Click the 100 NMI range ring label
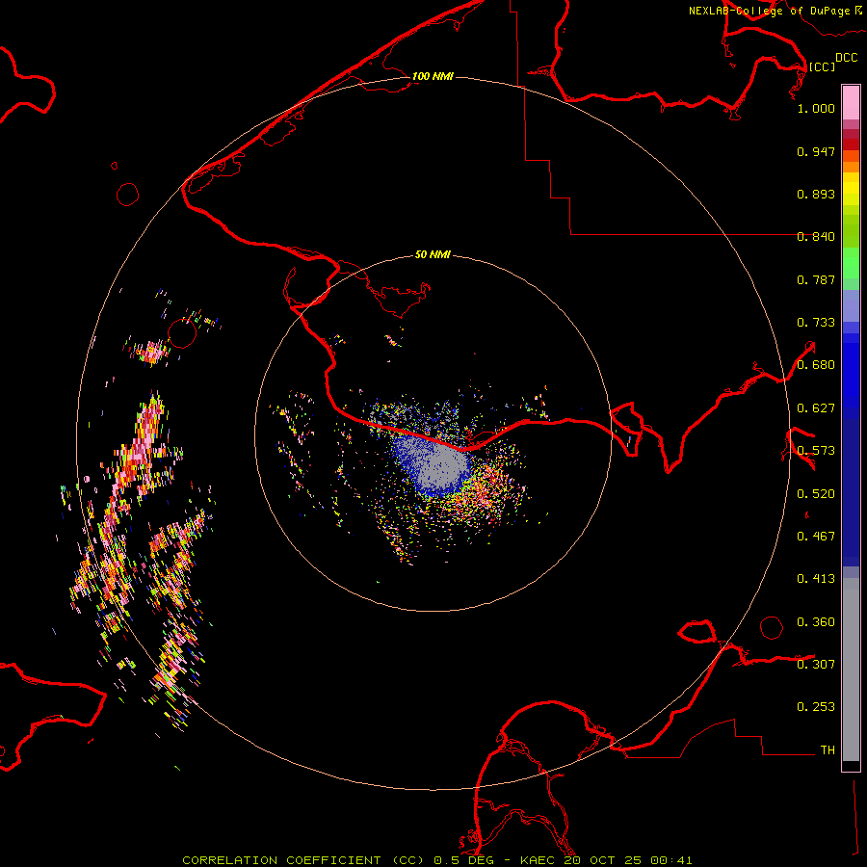 [x=433, y=76]
